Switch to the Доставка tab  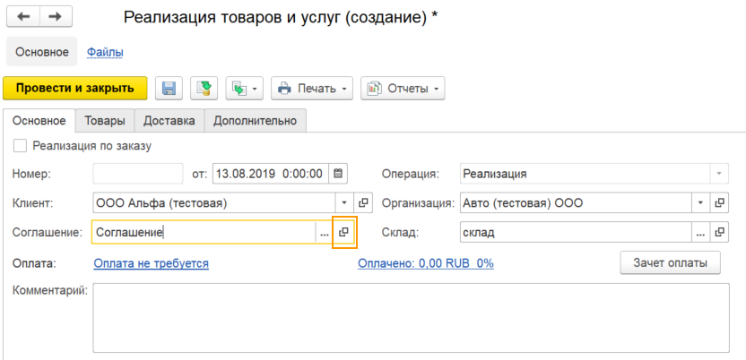pos(169,121)
